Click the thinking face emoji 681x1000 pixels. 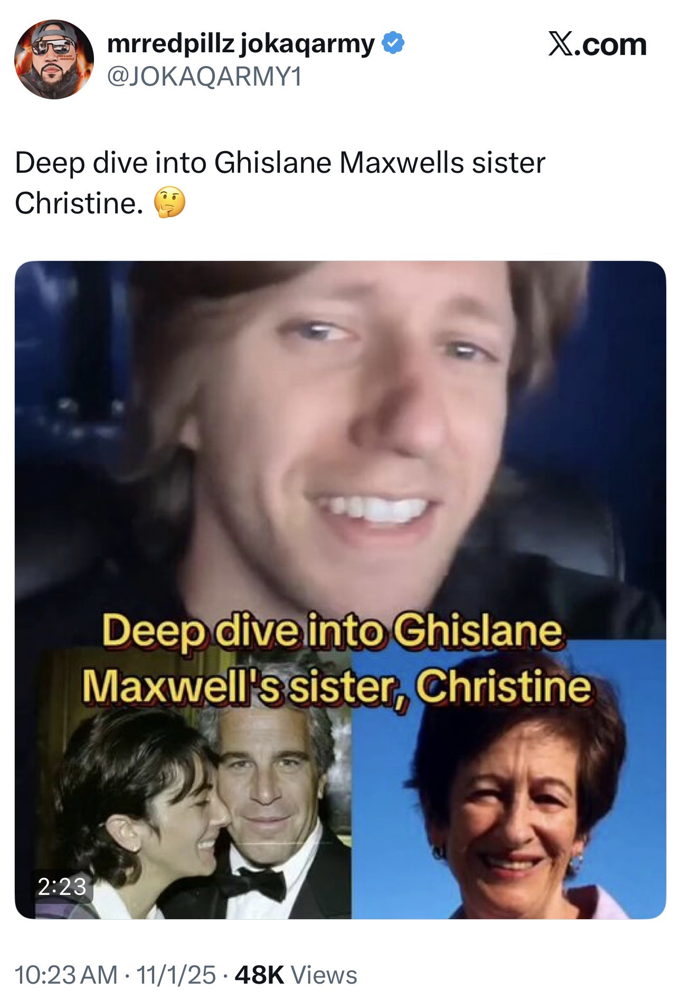[x=169, y=202]
